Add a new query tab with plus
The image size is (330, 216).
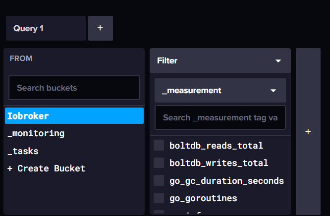point(100,28)
